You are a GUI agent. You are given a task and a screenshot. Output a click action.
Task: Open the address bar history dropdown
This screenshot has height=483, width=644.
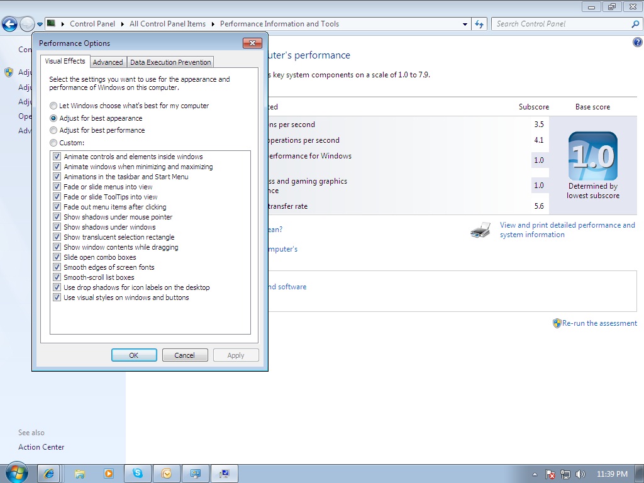tap(464, 23)
